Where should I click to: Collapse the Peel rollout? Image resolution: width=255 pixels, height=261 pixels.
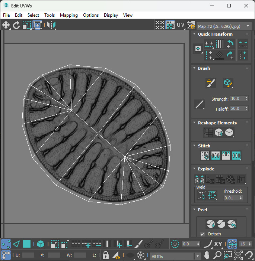(x=194, y=209)
